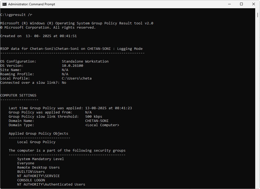Click the 'NT AUTHORITY\Authenticated Users' entry
The height and width of the screenshot is (189, 260).
coord(51,184)
